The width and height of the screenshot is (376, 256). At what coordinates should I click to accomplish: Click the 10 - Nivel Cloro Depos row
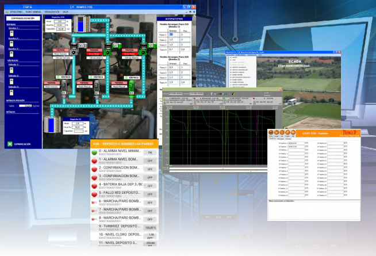click(x=124, y=236)
